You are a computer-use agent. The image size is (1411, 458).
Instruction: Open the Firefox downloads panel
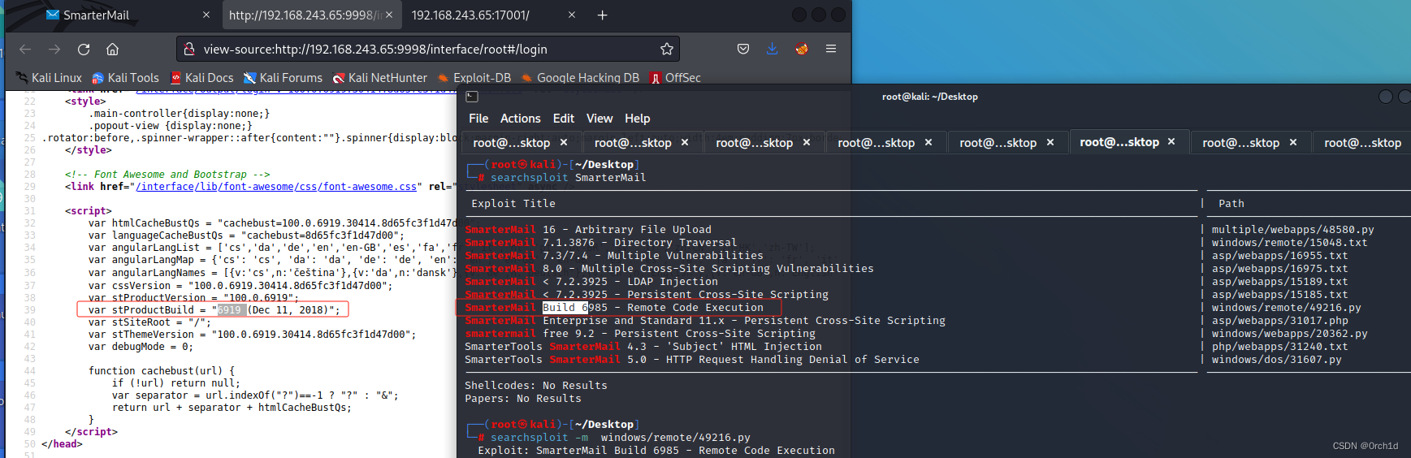[x=773, y=49]
